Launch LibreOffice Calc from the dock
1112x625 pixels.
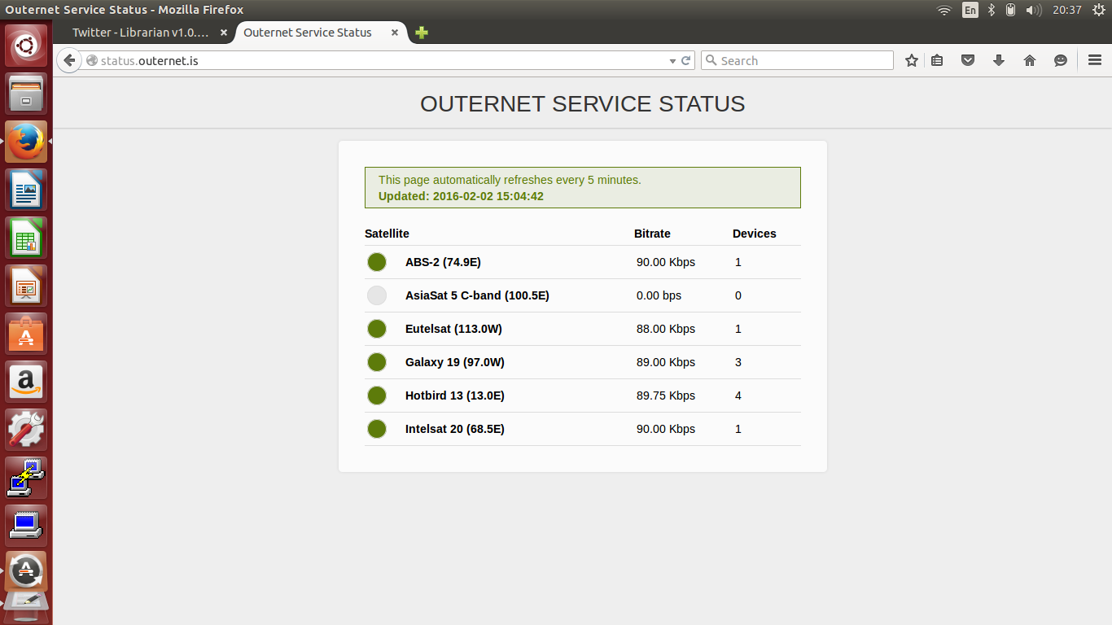tap(26, 238)
